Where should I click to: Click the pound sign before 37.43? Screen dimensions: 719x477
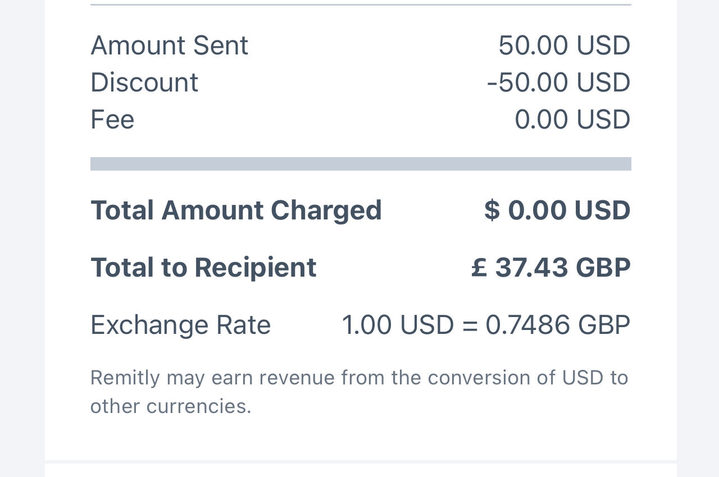[479, 267]
